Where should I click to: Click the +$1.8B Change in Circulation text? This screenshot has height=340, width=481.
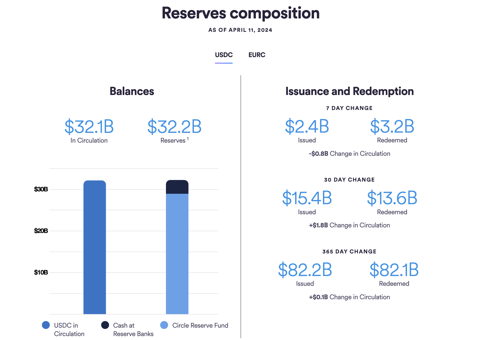349,225
